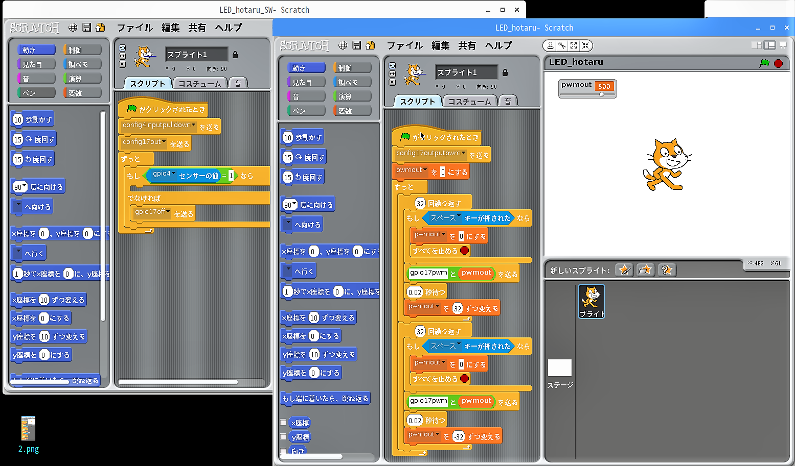
Task: Open pwmout dropdown in change by -32 block
Action: [437, 435]
